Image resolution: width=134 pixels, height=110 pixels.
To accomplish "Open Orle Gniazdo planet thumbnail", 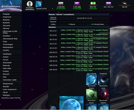I will (x=92, y=80).
